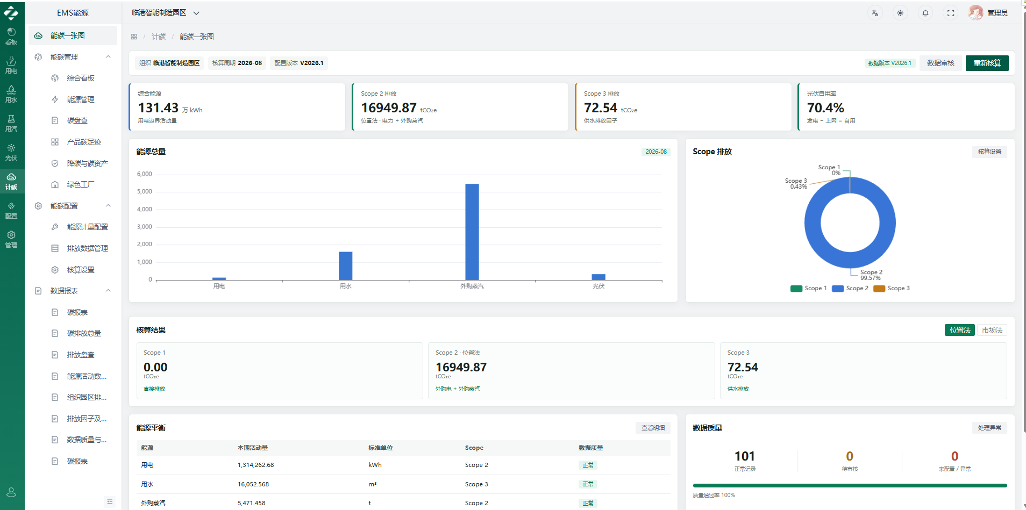The height and width of the screenshot is (510, 1026).
Task: Expand the 临港智能制造园区 dropdown
Action: pos(166,13)
